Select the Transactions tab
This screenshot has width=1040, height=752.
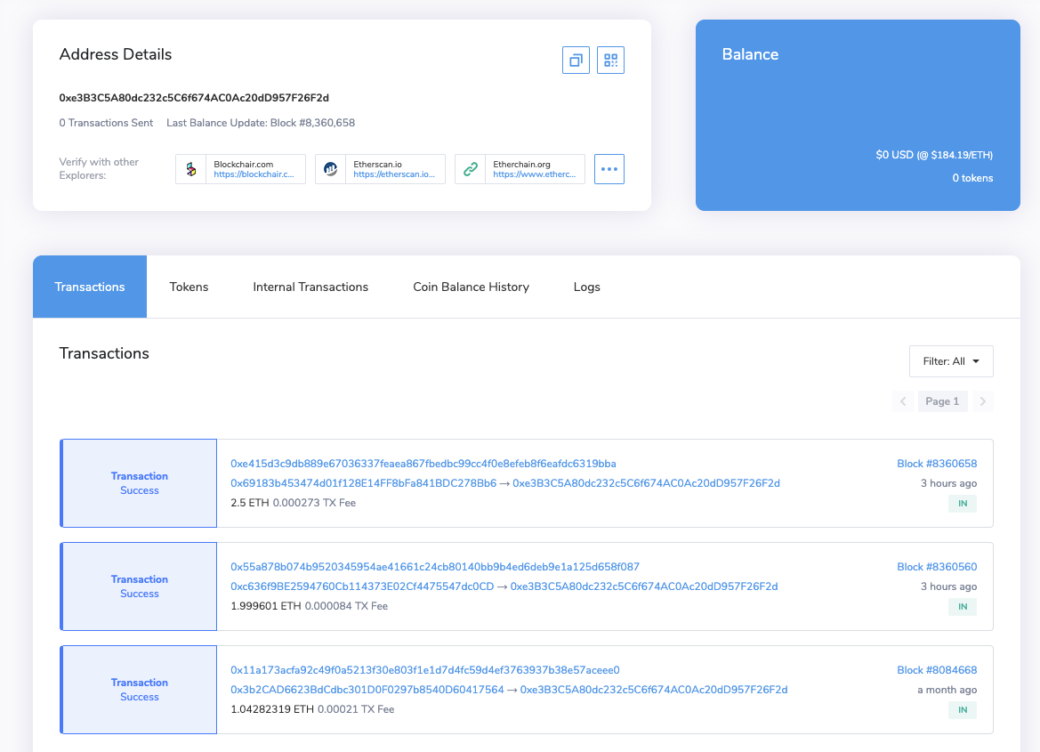point(89,287)
